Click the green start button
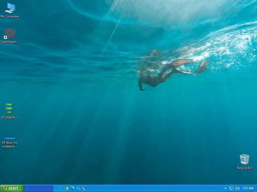The image size is (257, 192). pos(12,188)
